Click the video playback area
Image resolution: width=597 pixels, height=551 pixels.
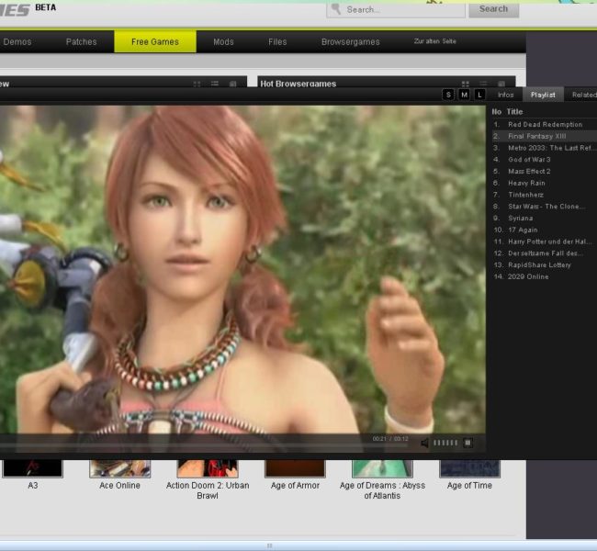click(x=242, y=270)
